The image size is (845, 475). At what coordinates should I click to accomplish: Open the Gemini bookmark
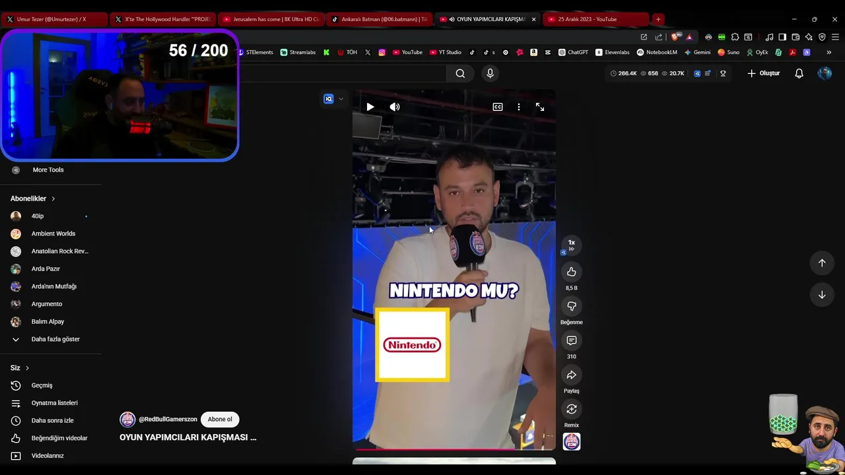[697, 52]
